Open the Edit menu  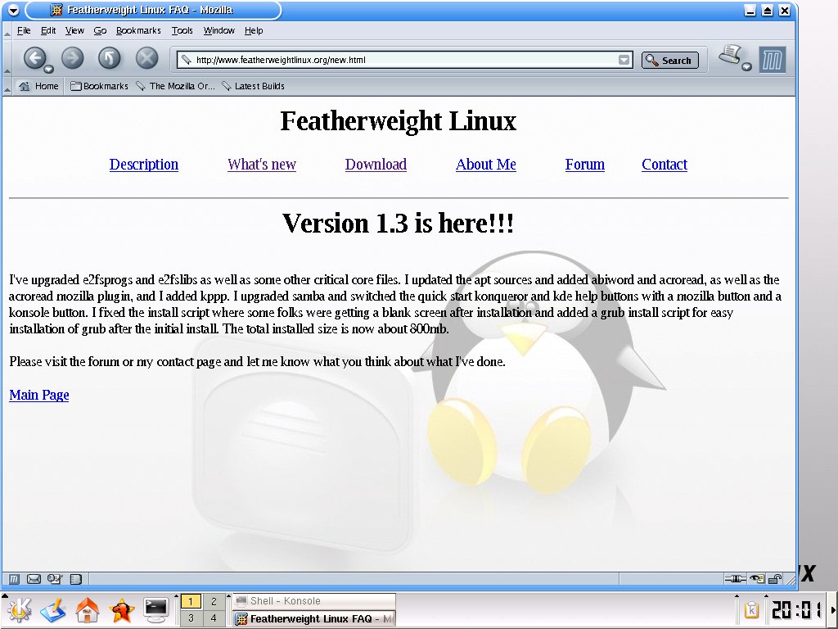(48, 30)
